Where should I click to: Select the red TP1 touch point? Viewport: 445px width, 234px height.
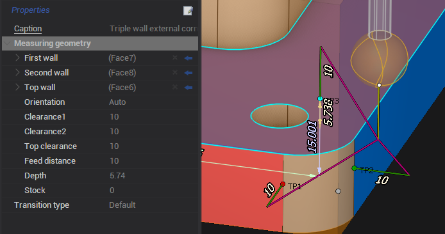[x=283, y=184]
